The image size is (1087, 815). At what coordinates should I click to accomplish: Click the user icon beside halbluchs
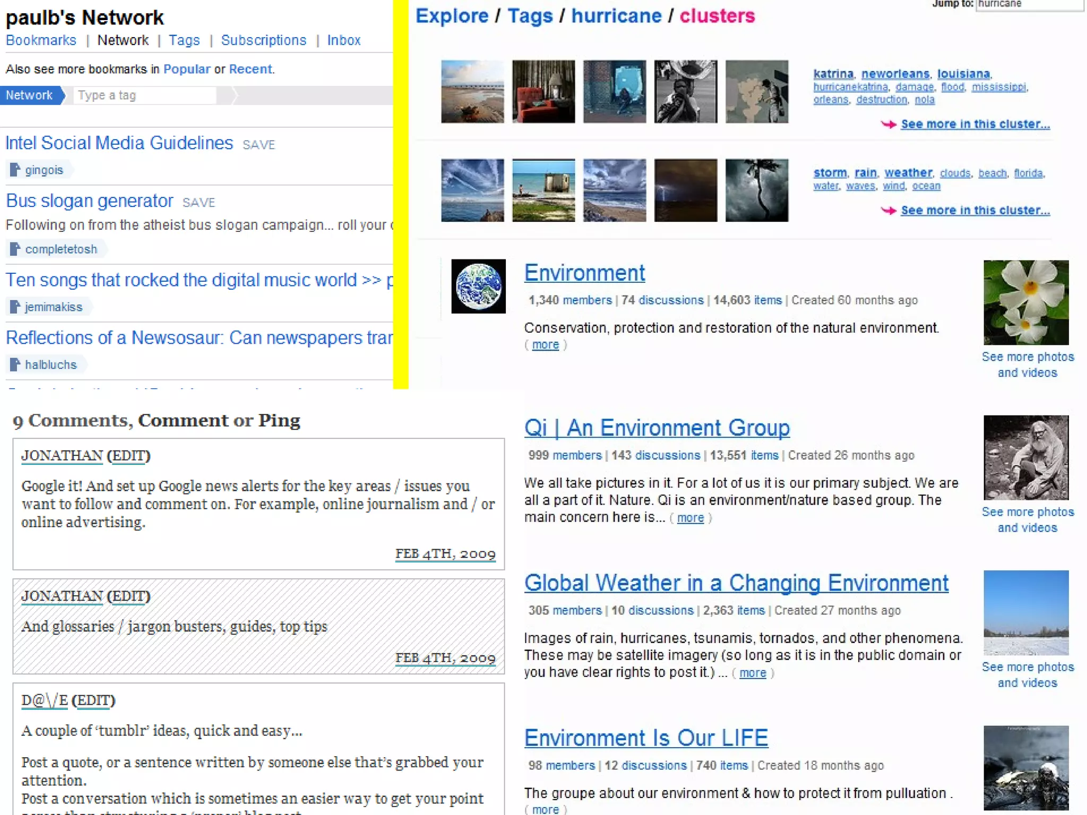pos(15,365)
